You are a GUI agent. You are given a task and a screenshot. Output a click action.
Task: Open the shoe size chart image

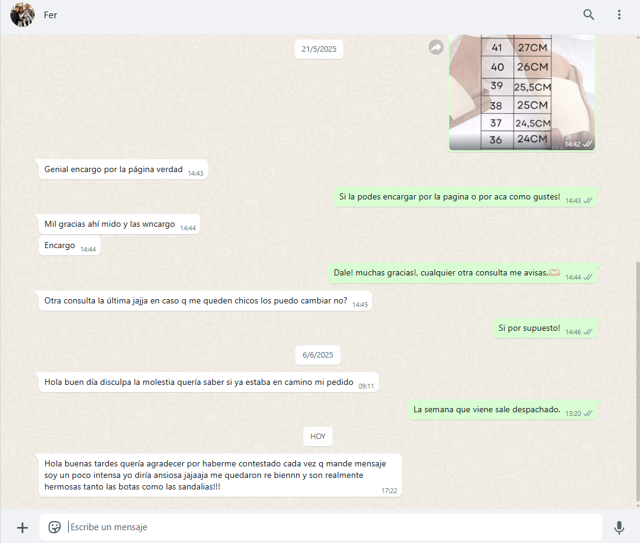(x=521, y=92)
